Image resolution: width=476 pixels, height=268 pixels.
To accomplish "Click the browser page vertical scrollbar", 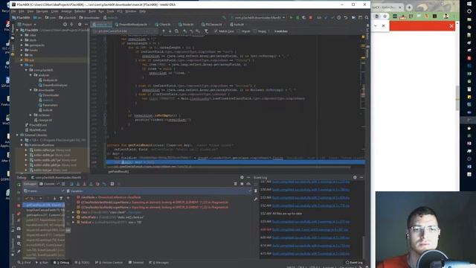I will (457, 98).
